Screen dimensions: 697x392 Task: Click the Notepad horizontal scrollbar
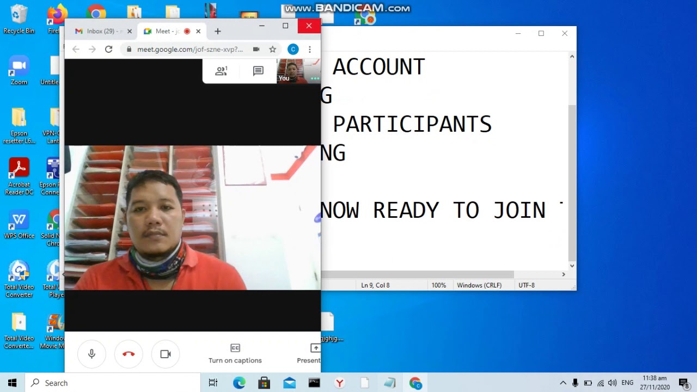coord(418,274)
